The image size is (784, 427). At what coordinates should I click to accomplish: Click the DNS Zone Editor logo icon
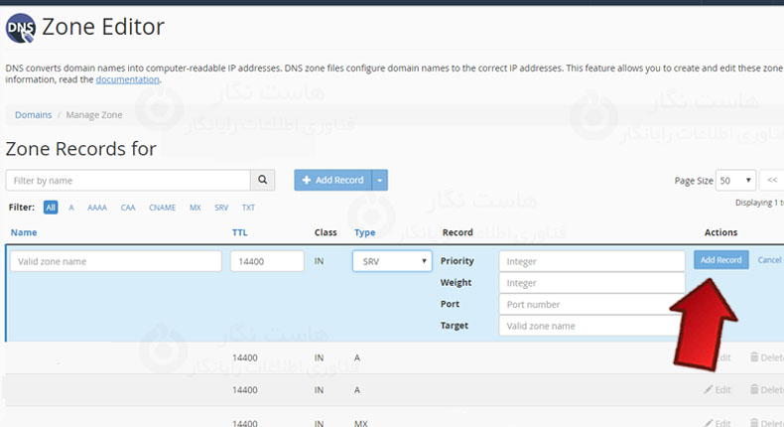[21, 30]
